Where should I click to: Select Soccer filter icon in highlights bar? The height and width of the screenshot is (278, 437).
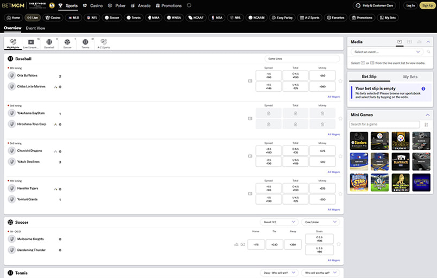click(67, 43)
